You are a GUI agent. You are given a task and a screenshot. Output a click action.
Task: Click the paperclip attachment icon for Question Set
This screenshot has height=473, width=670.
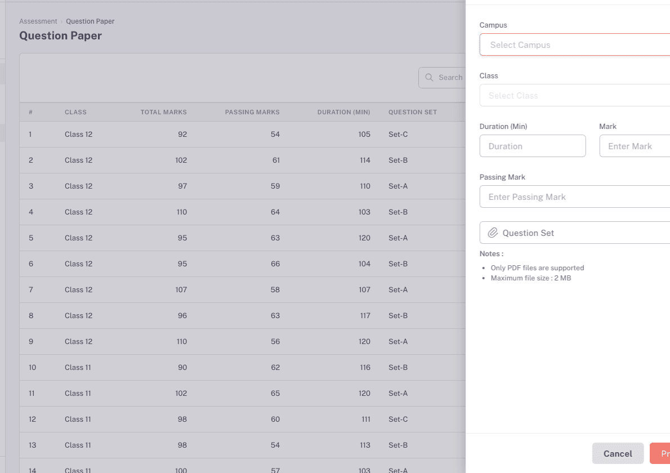493,233
